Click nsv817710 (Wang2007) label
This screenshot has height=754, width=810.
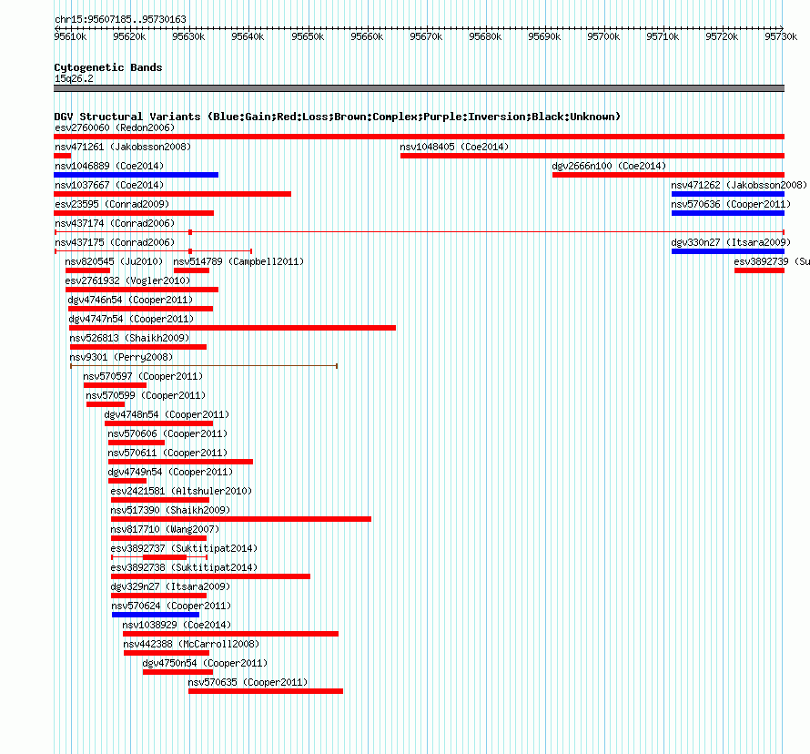coord(165,529)
